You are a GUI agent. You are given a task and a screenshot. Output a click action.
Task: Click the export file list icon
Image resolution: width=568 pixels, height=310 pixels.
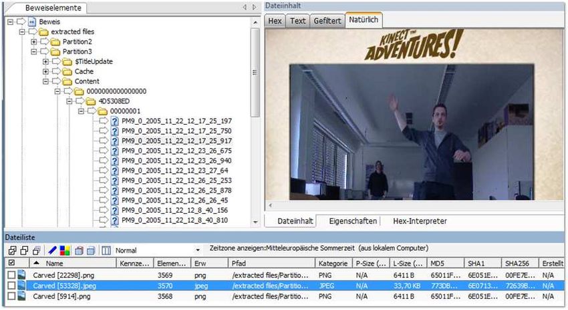click(79, 250)
